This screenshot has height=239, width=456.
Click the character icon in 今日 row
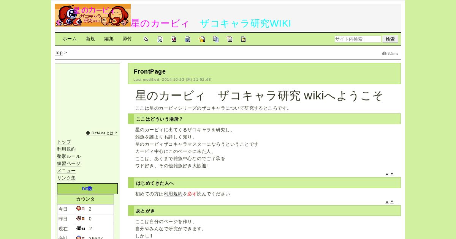coord(81,209)
